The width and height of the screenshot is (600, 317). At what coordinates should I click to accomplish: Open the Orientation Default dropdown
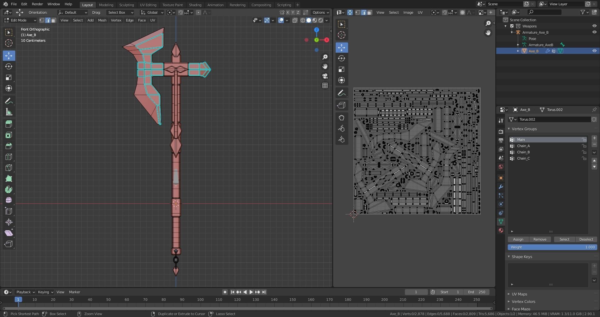72,12
